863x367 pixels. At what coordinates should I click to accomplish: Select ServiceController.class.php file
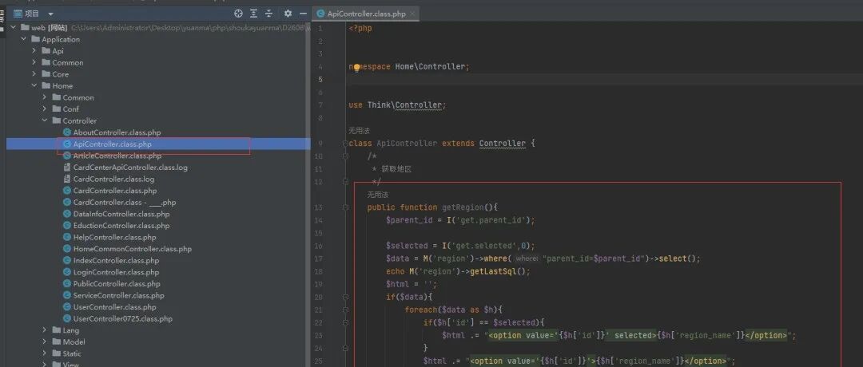(x=119, y=295)
